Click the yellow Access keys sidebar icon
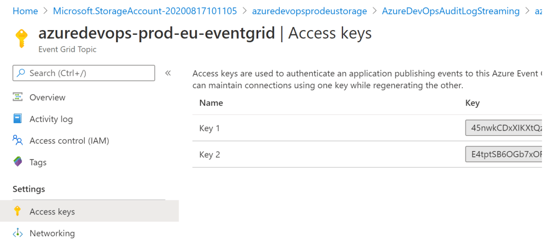 pyautogui.click(x=18, y=211)
